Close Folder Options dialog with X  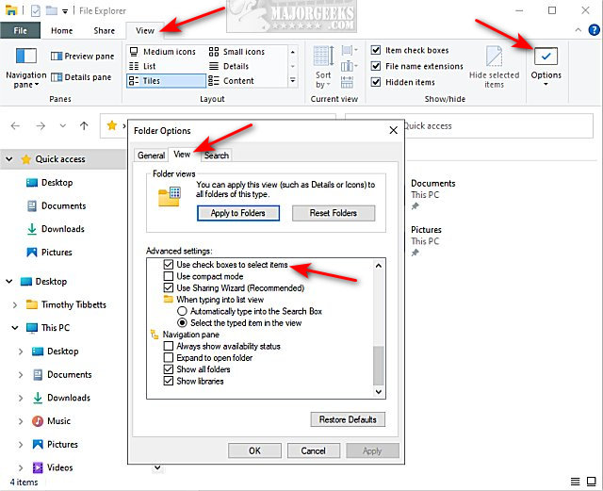(x=393, y=130)
